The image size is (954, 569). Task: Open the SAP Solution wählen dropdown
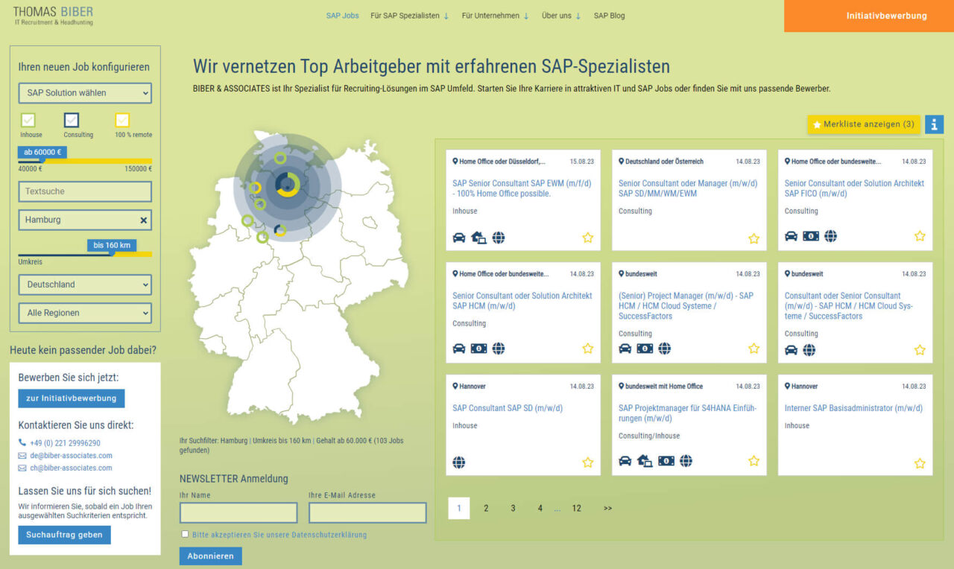pos(84,93)
